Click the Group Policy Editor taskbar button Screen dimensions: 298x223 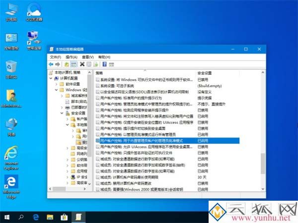coord(78,217)
